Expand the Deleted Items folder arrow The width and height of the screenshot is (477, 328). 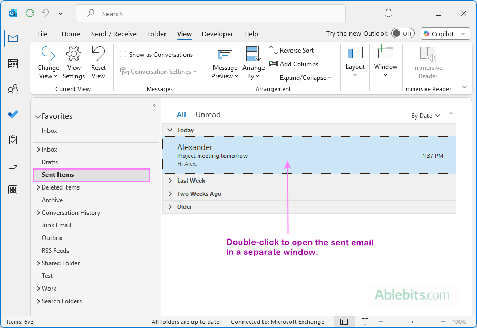click(x=38, y=187)
